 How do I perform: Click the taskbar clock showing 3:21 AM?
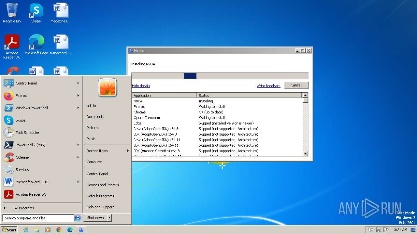point(400,230)
